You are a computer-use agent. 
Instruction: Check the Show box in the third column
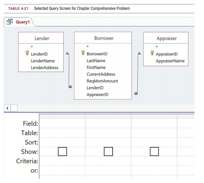pos(154,151)
